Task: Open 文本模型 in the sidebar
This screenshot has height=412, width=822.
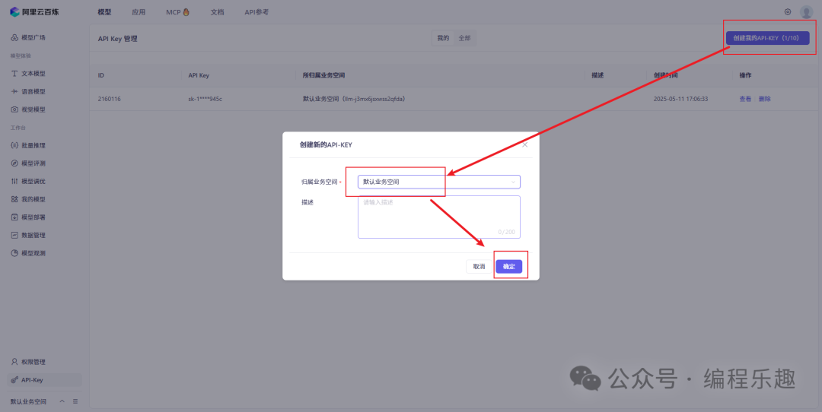Action: pos(28,74)
